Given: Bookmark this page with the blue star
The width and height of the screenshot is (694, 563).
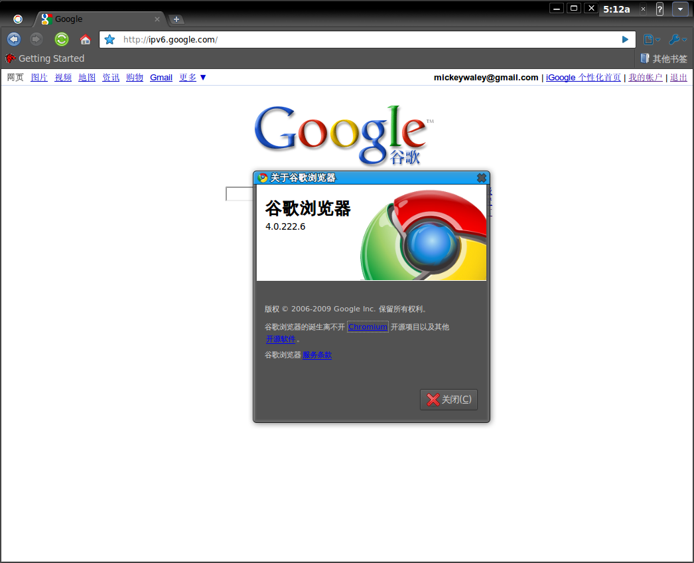Looking at the screenshot, I should tap(109, 39).
